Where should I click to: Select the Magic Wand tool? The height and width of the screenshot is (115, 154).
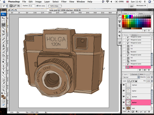tap(3, 28)
